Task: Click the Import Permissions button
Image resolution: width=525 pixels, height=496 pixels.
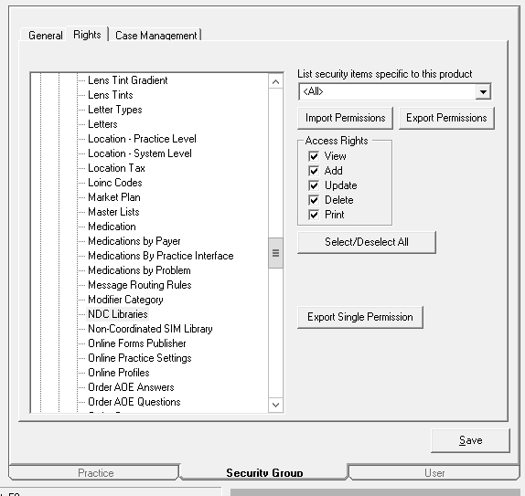Action: [x=345, y=118]
